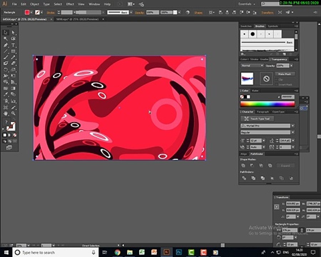Select the Pen tool
The image size is (321, 257).
tap(5, 45)
